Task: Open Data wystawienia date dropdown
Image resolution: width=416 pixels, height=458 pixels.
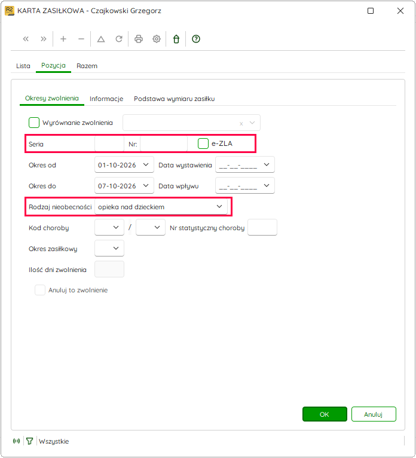Action: coord(266,165)
